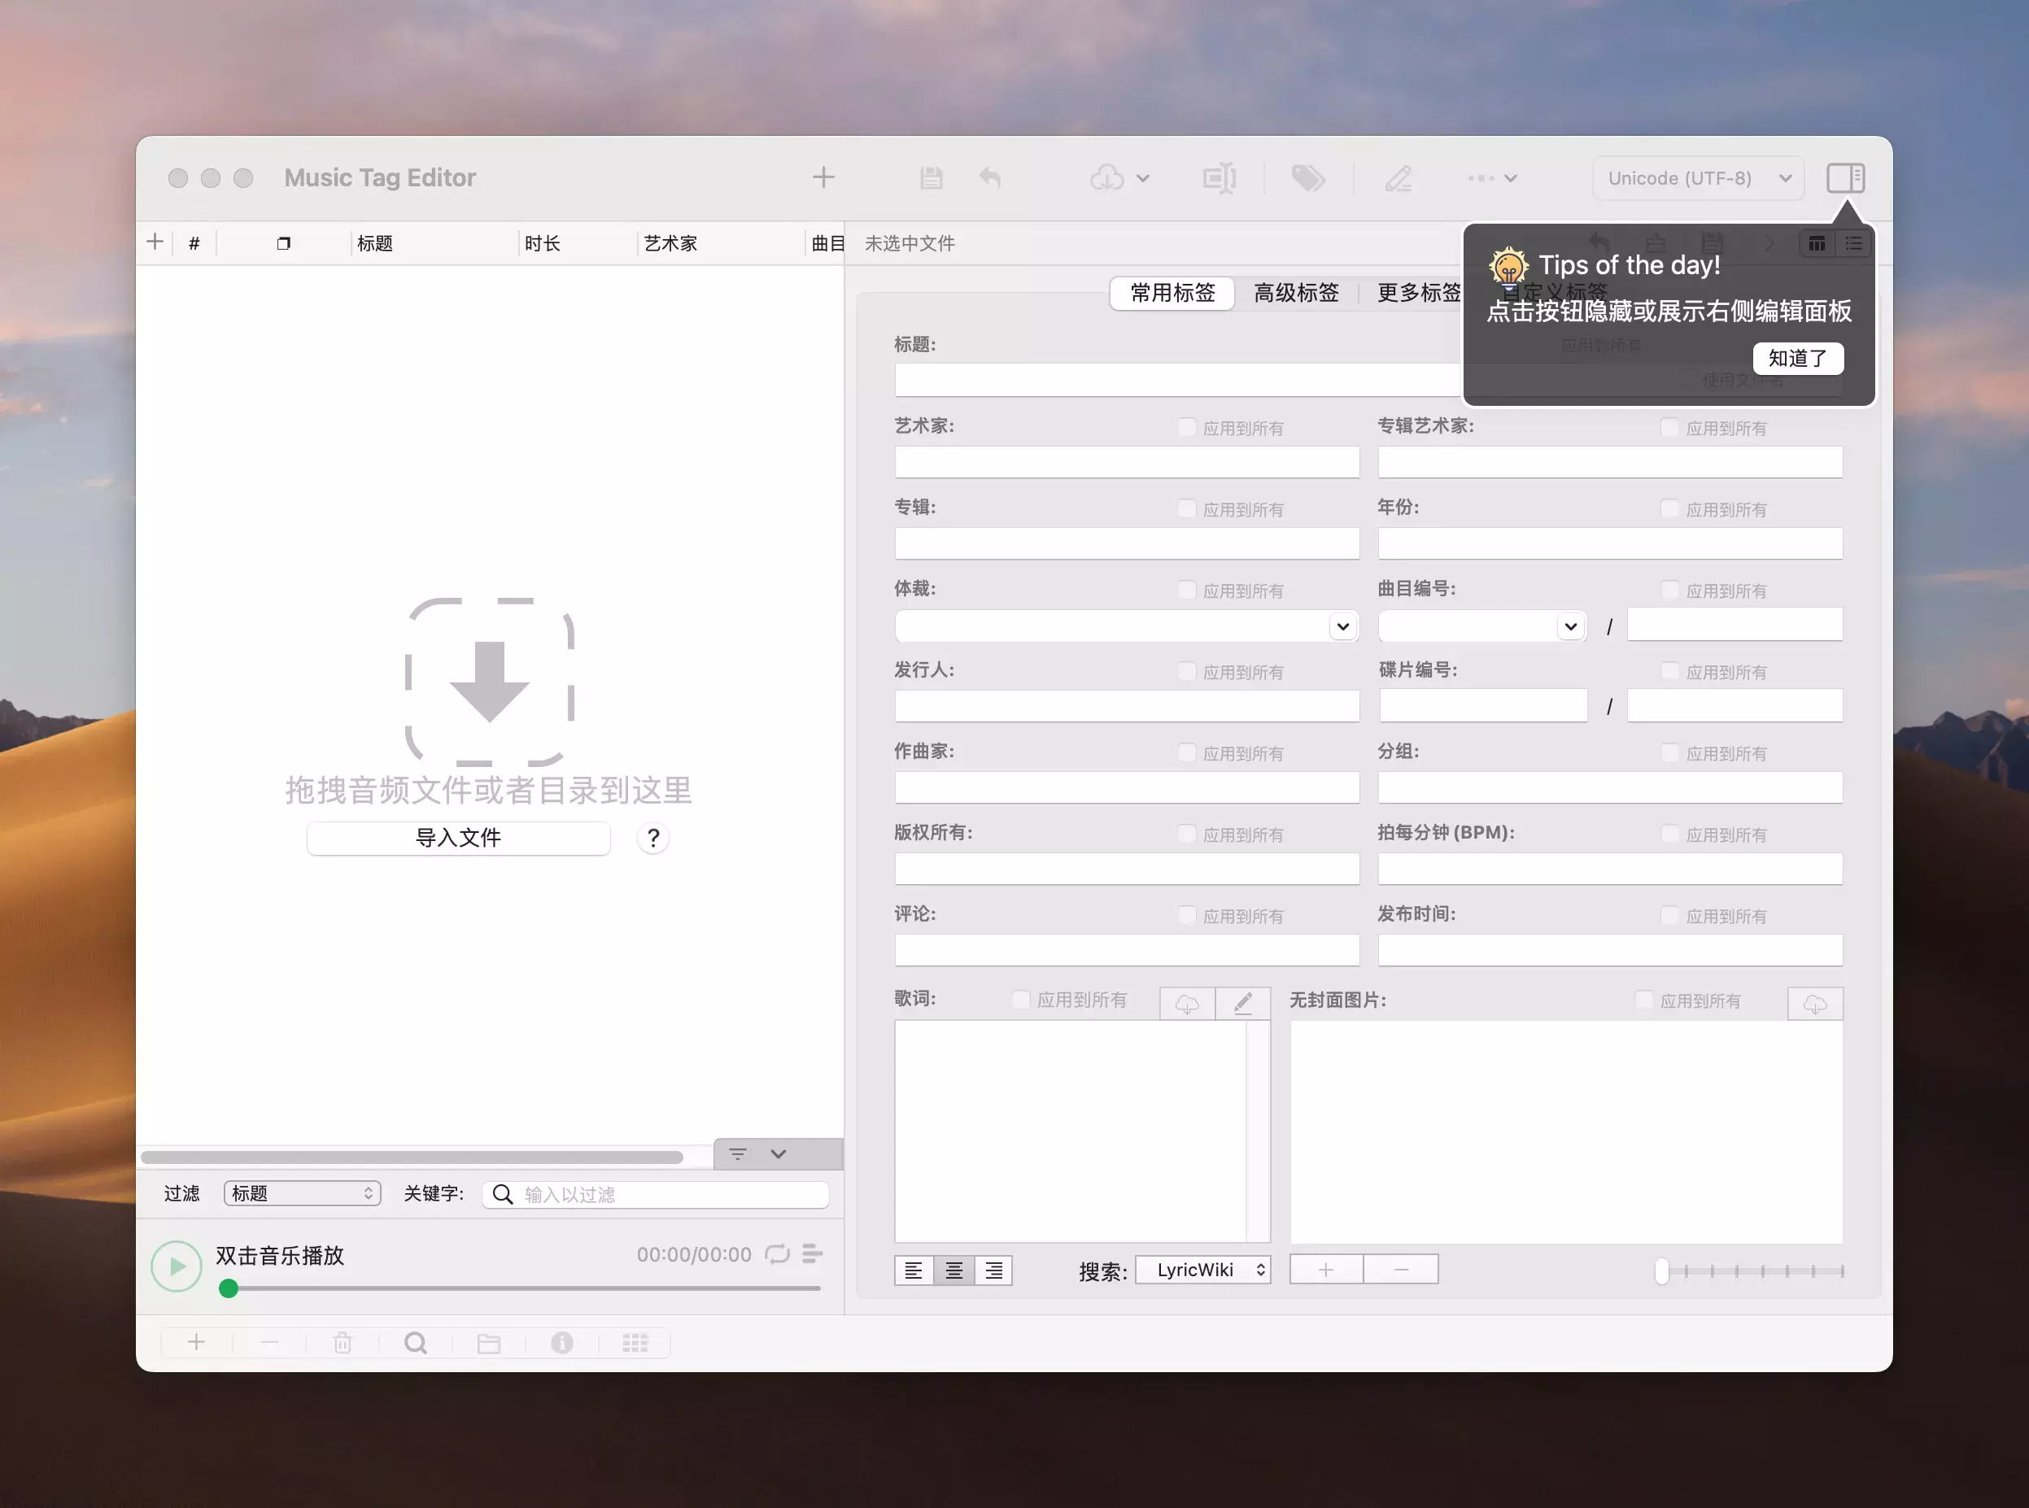This screenshot has height=1508, width=2029.
Task: Click the magnifier search icon in bottom bar
Action: (416, 1343)
